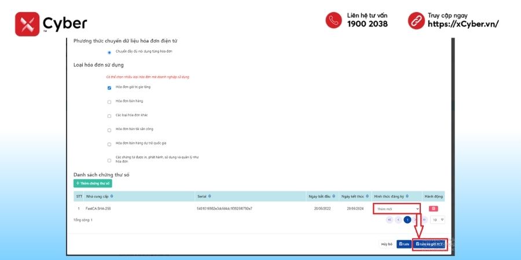Check 'Các loại hóa đơn khác' checkbox

(x=109, y=116)
